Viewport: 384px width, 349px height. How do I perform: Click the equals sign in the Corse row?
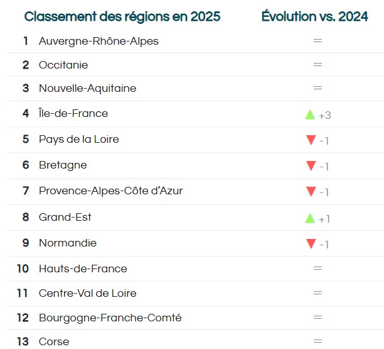[x=317, y=341]
